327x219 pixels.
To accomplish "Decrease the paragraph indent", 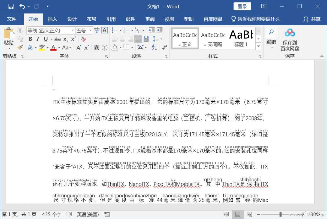I will click(x=152, y=30).
